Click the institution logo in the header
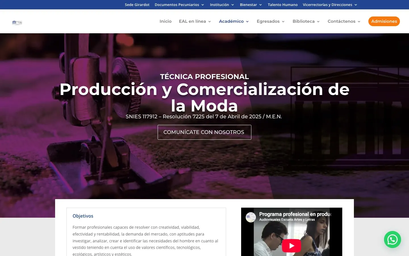This screenshot has width=409, height=256. coord(17,22)
